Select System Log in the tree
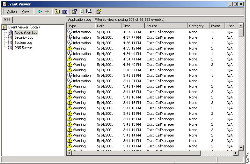The height and width of the screenshot is (164, 250). click(23, 43)
